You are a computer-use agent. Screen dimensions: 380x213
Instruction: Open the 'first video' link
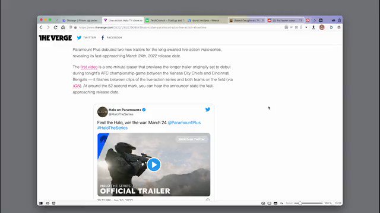click(x=89, y=67)
